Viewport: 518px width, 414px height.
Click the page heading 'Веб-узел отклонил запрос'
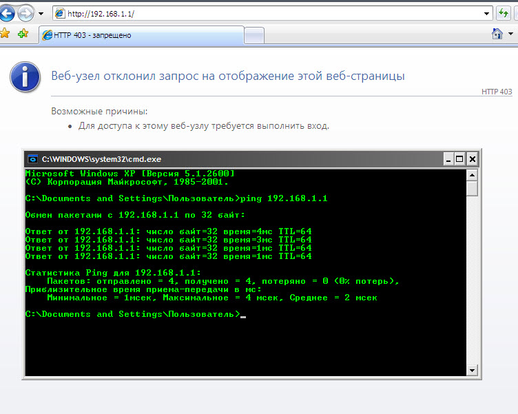(228, 76)
